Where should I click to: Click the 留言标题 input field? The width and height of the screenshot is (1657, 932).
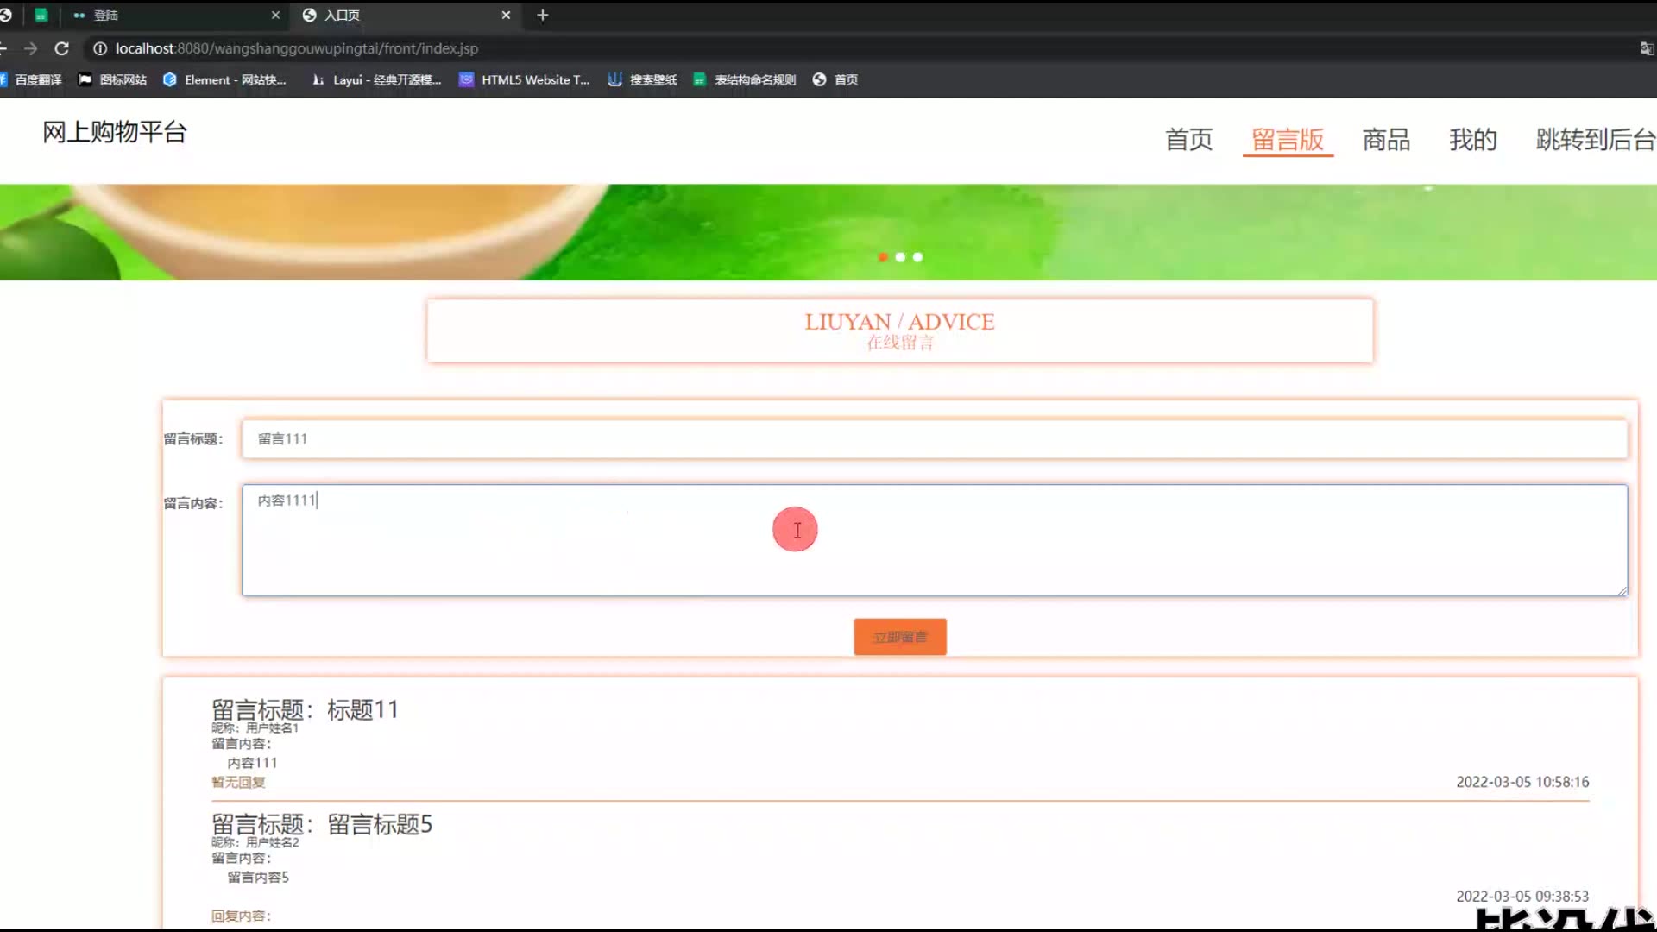(934, 438)
